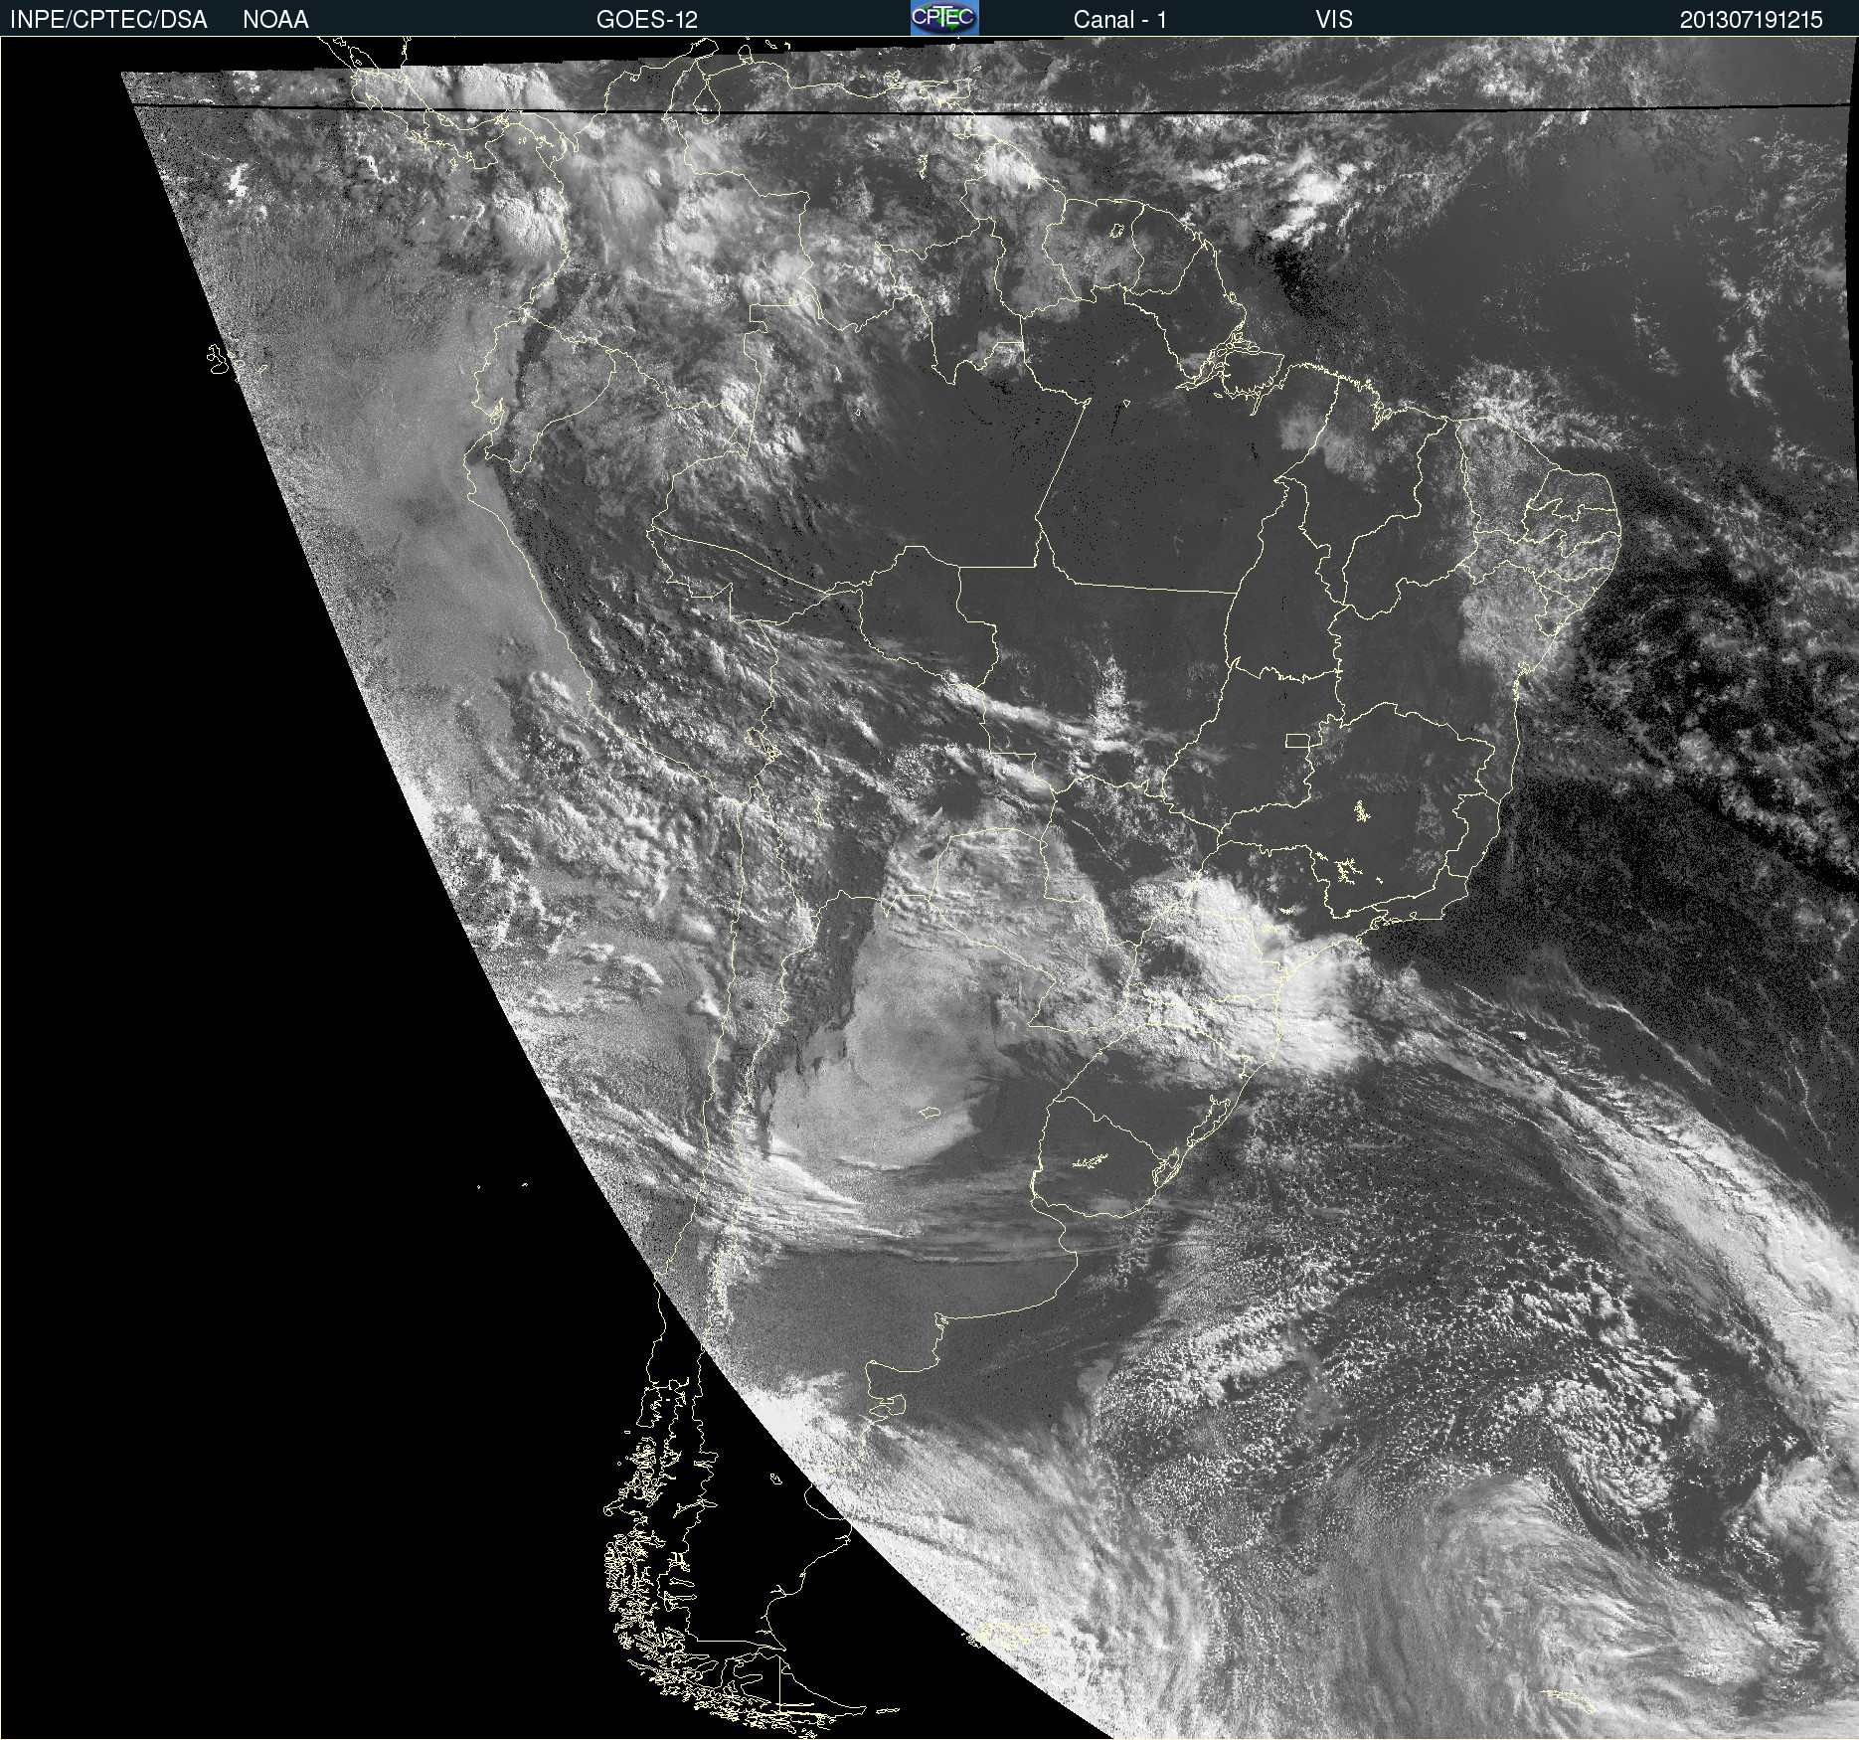Viewport: 1859px width, 1740px height.
Task: Click the CPTEC logo in header
Action: pyautogui.click(x=944, y=18)
